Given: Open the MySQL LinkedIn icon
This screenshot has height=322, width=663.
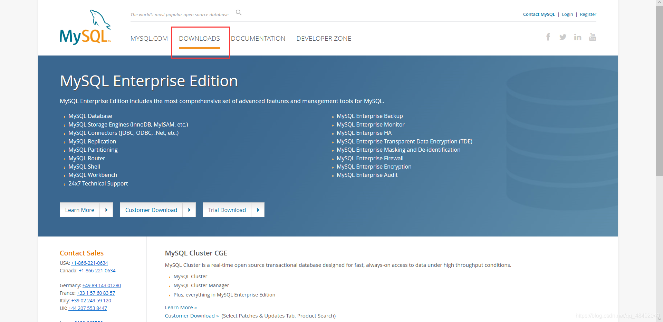Looking at the screenshot, I should click(578, 37).
